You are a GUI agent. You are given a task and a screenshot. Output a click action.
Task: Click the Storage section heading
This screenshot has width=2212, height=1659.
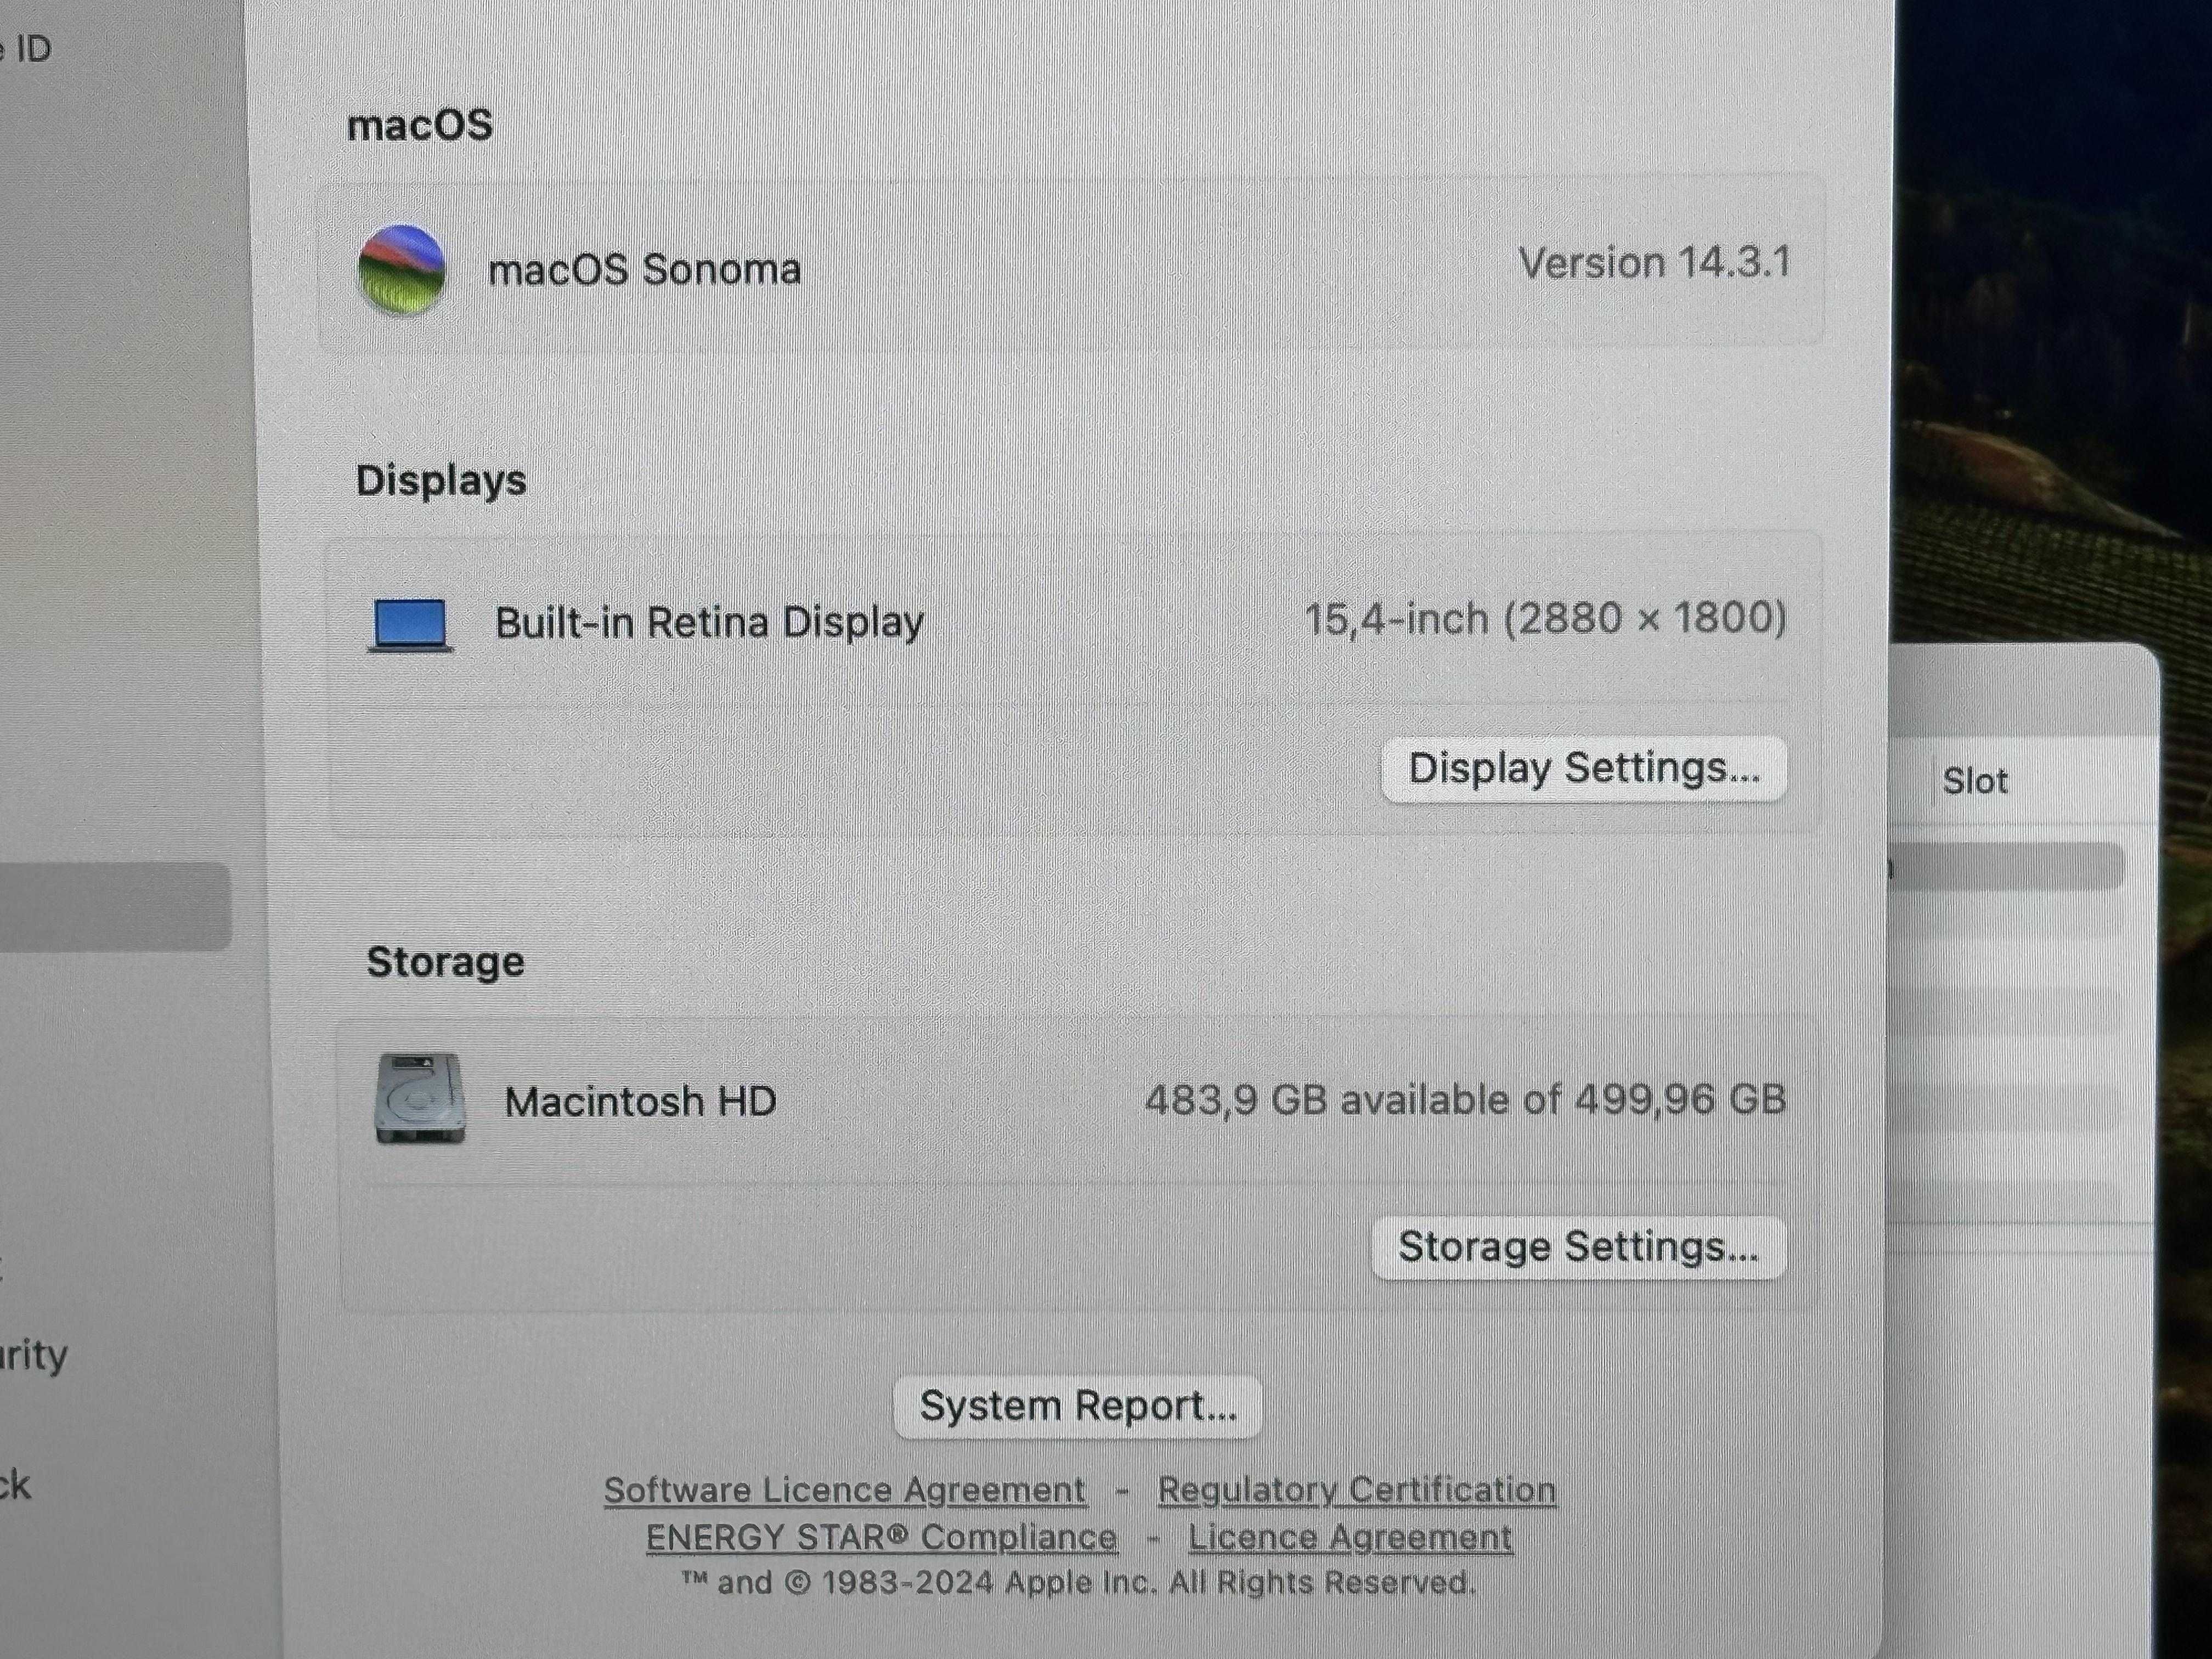(x=445, y=962)
